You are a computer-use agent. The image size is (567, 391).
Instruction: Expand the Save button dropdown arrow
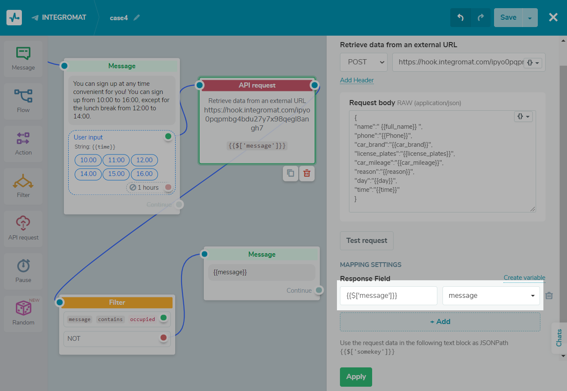click(530, 18)
